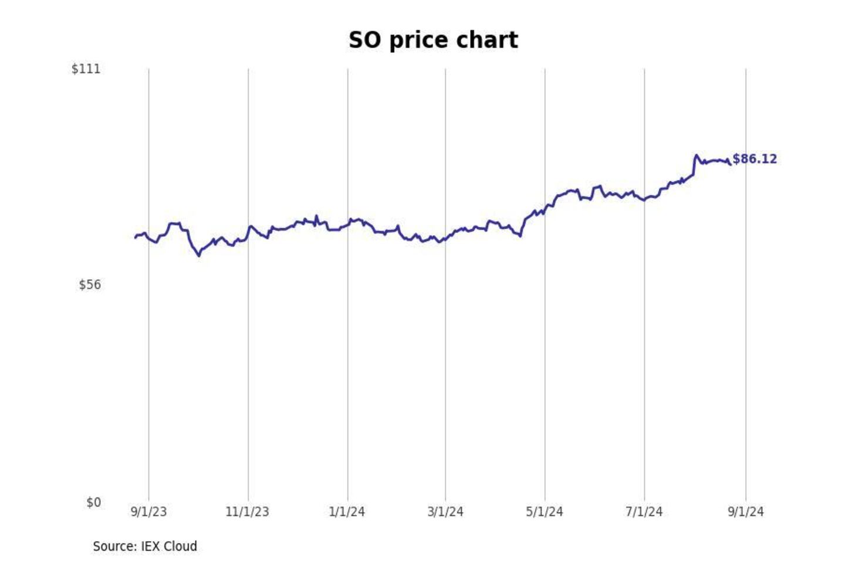Select the 5/1/24 date label
Image resolution: width=845 pixels, height=563 pixels.
coord(545,512)
